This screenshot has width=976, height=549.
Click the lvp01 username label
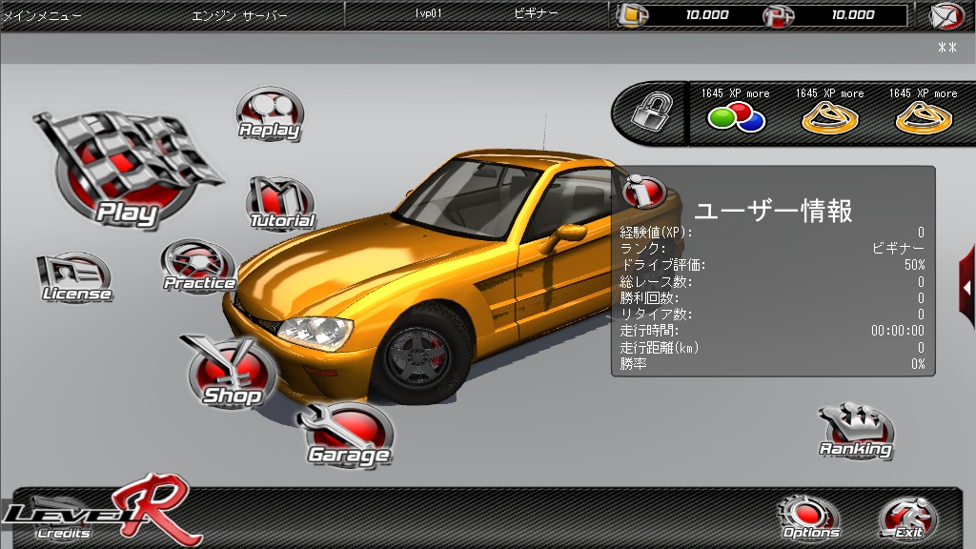point(428,13)
